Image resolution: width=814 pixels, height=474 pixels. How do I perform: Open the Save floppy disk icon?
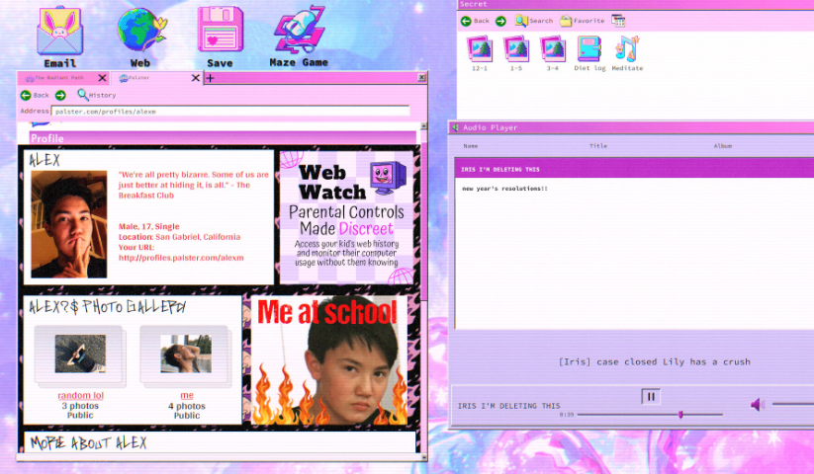pyautogui.click(x=220, y=37)
